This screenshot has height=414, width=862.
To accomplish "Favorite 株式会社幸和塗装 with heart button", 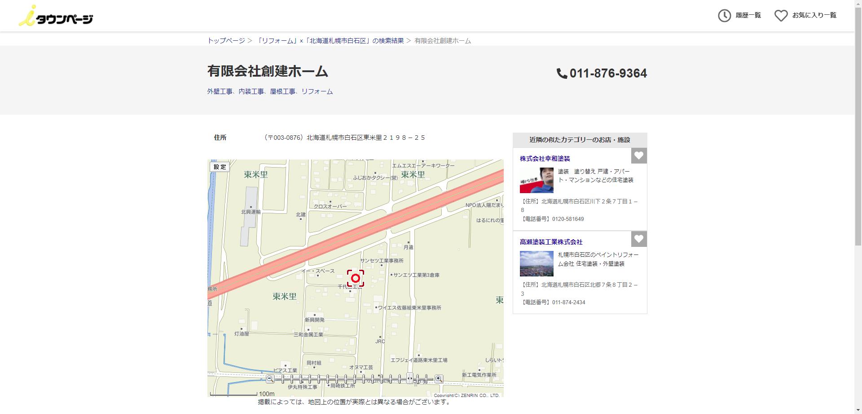I will click(639, 155).
